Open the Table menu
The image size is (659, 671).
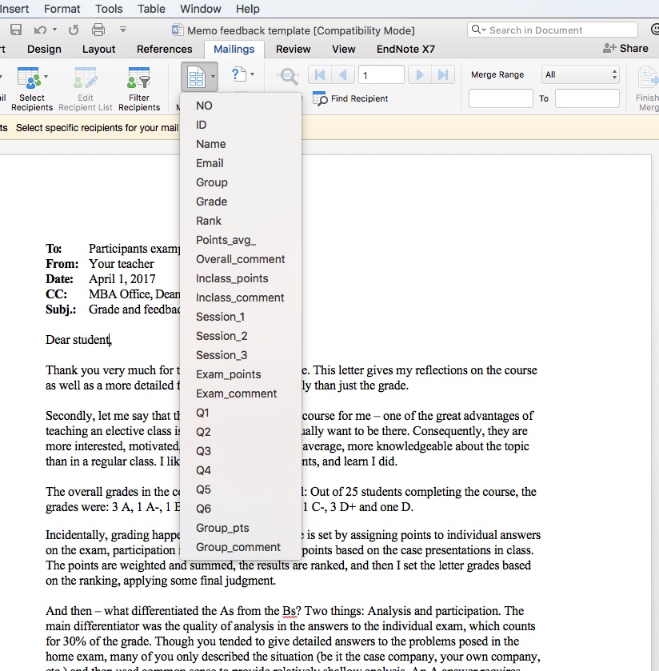151,9
